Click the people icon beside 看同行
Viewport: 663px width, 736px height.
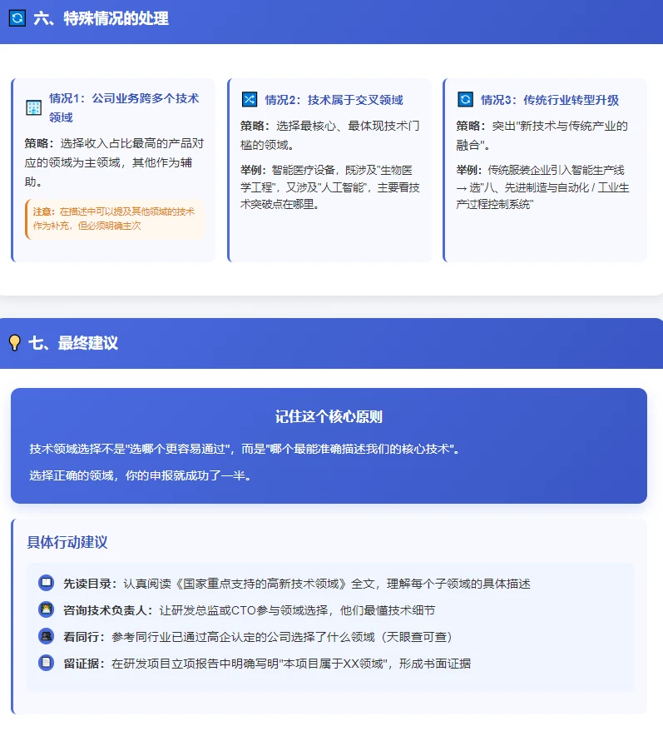point(46,636)
